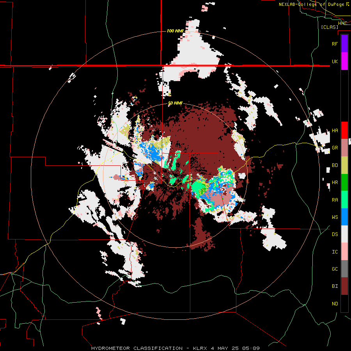Click the GR legend label
This screenshot has width=351, height=351.
click(335, 148)
